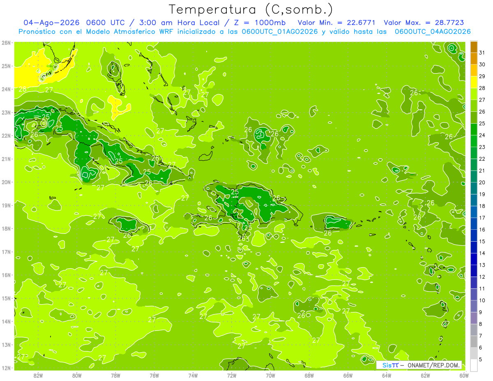Viewport: 493px width, 381px height.
Task: Select the '72W' longitude label
Action: (232, 375)
